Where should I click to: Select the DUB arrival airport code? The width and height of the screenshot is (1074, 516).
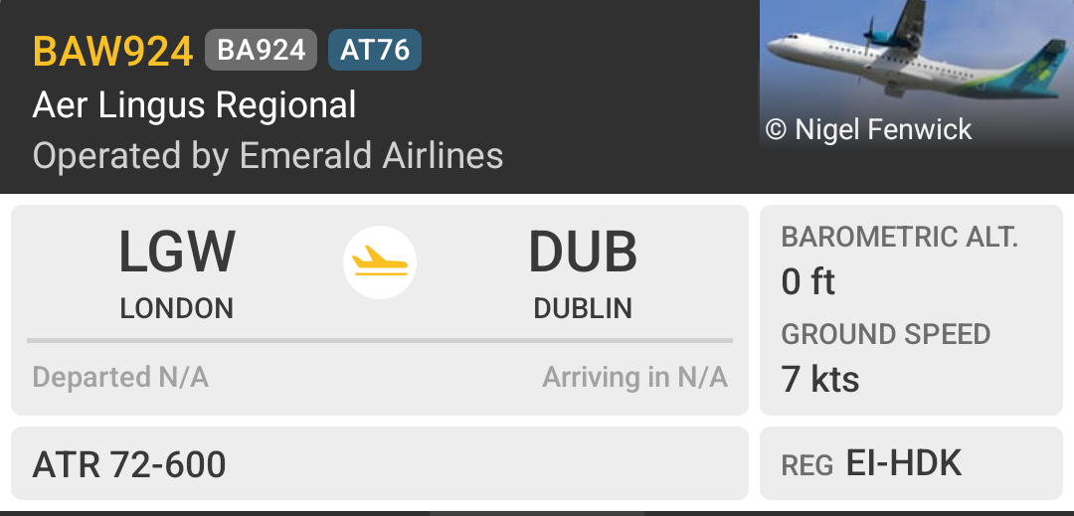click(x=583, y=253)
